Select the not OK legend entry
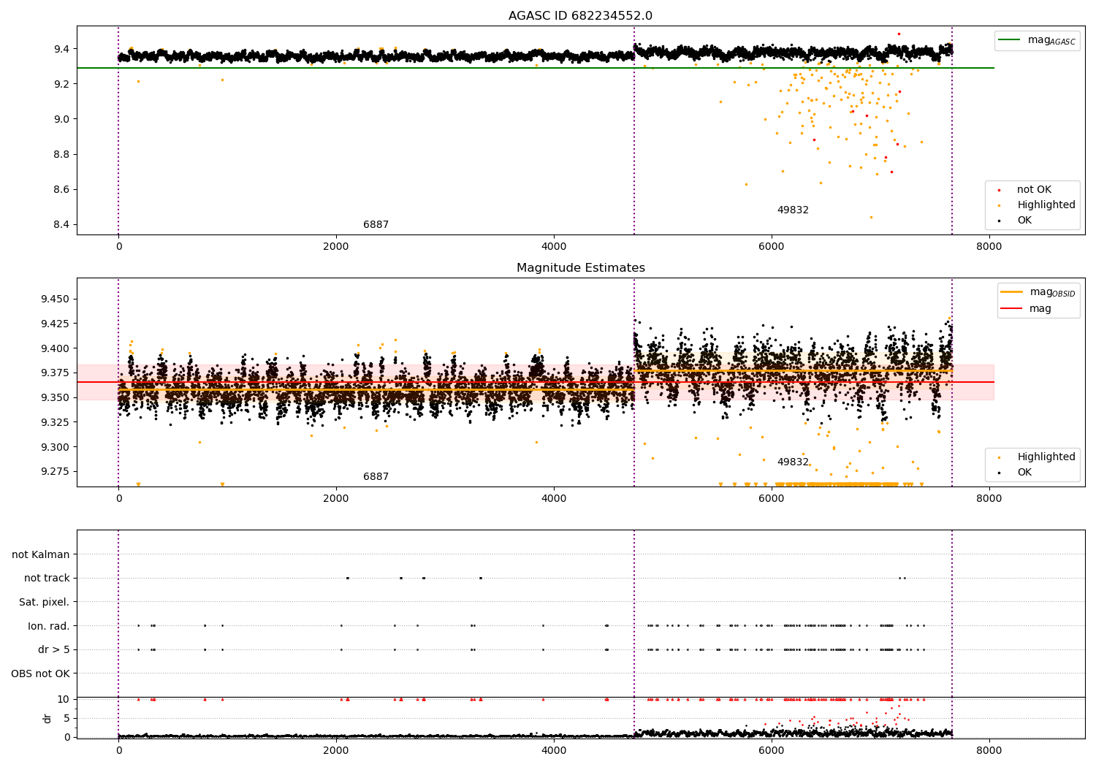 (1034, 190)
